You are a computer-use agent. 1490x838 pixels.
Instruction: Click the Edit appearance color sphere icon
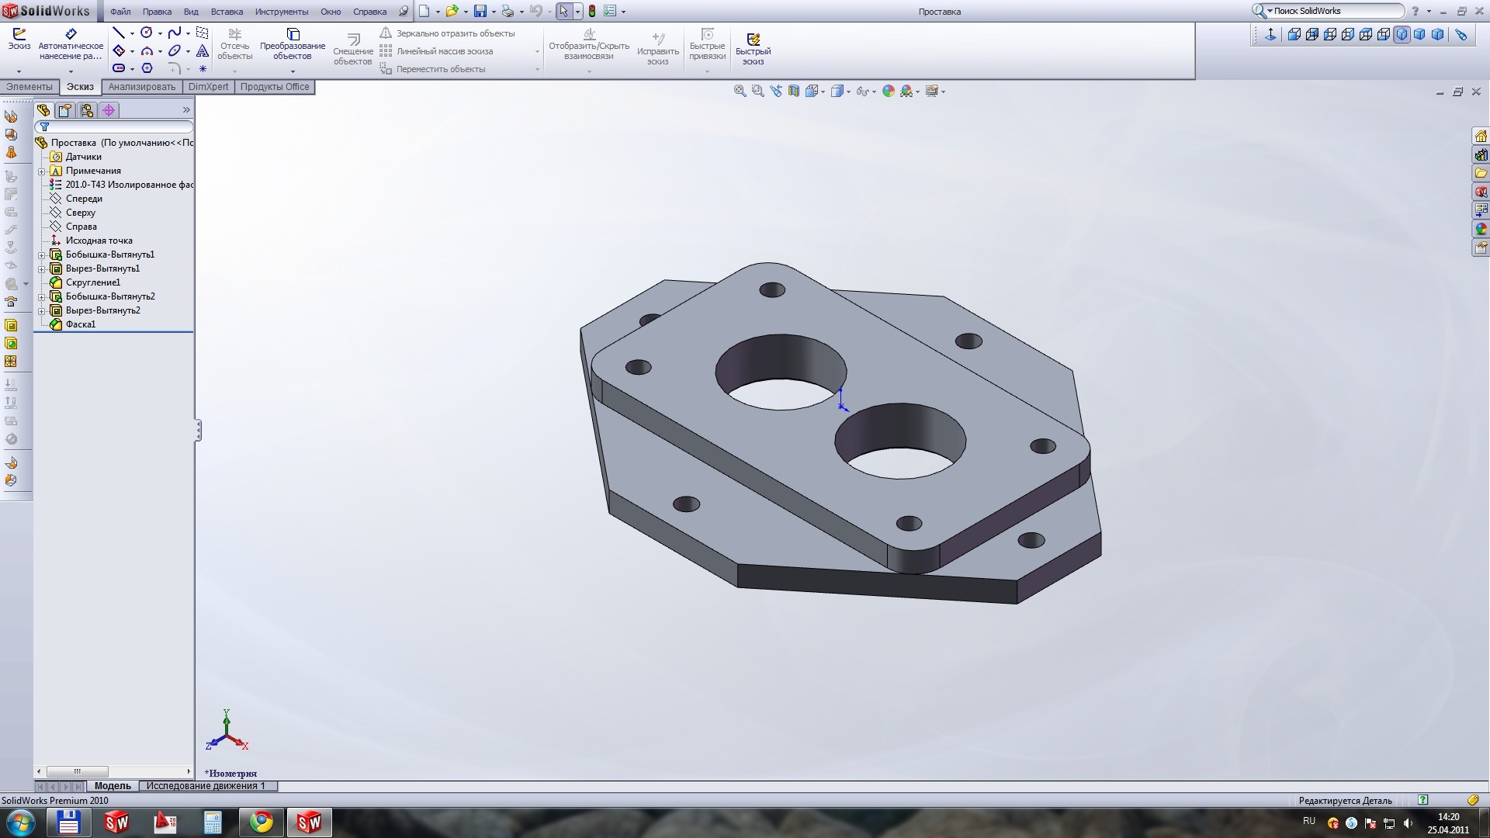click(x=889, y=92)
